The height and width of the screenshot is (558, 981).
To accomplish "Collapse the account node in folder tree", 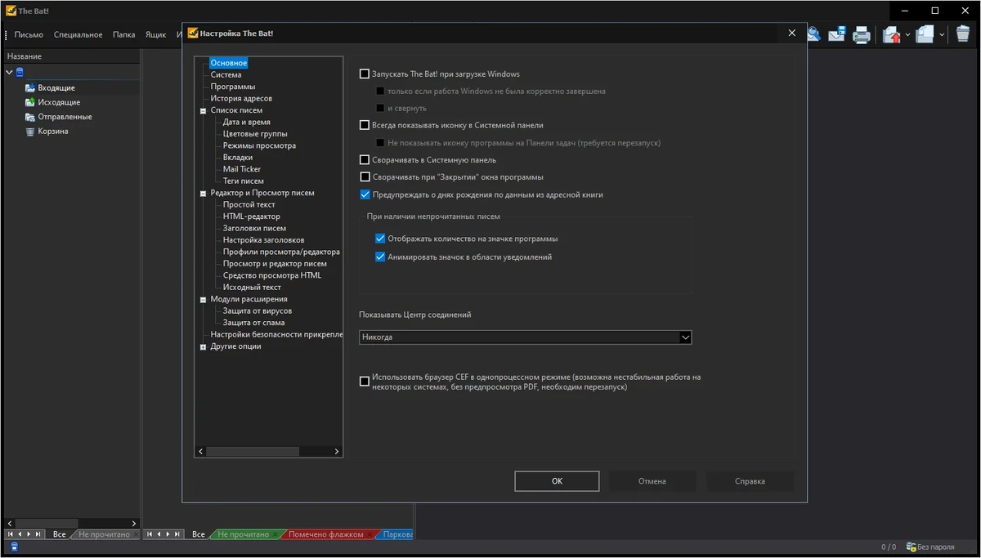I will pos(9,72).
